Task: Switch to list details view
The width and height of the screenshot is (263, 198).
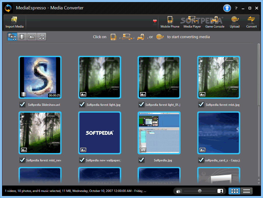Action: pos(247,191)
